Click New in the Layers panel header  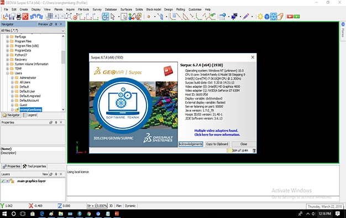[45, 174]
